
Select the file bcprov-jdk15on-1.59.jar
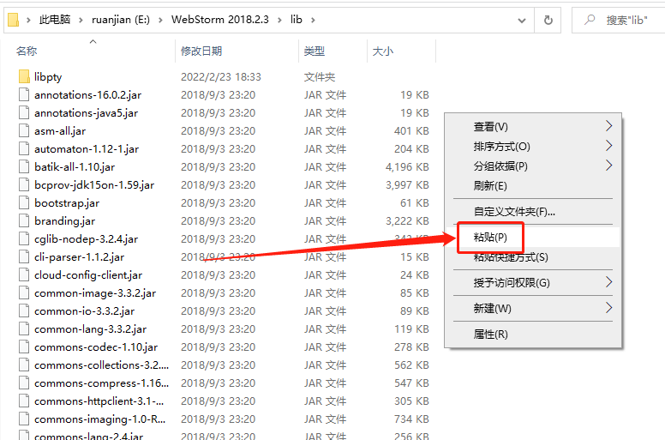coord(94,185)
